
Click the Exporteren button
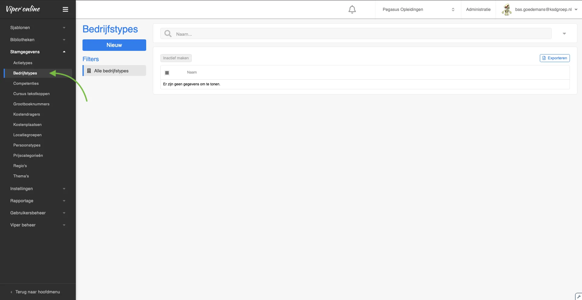(x=555, y=58)
